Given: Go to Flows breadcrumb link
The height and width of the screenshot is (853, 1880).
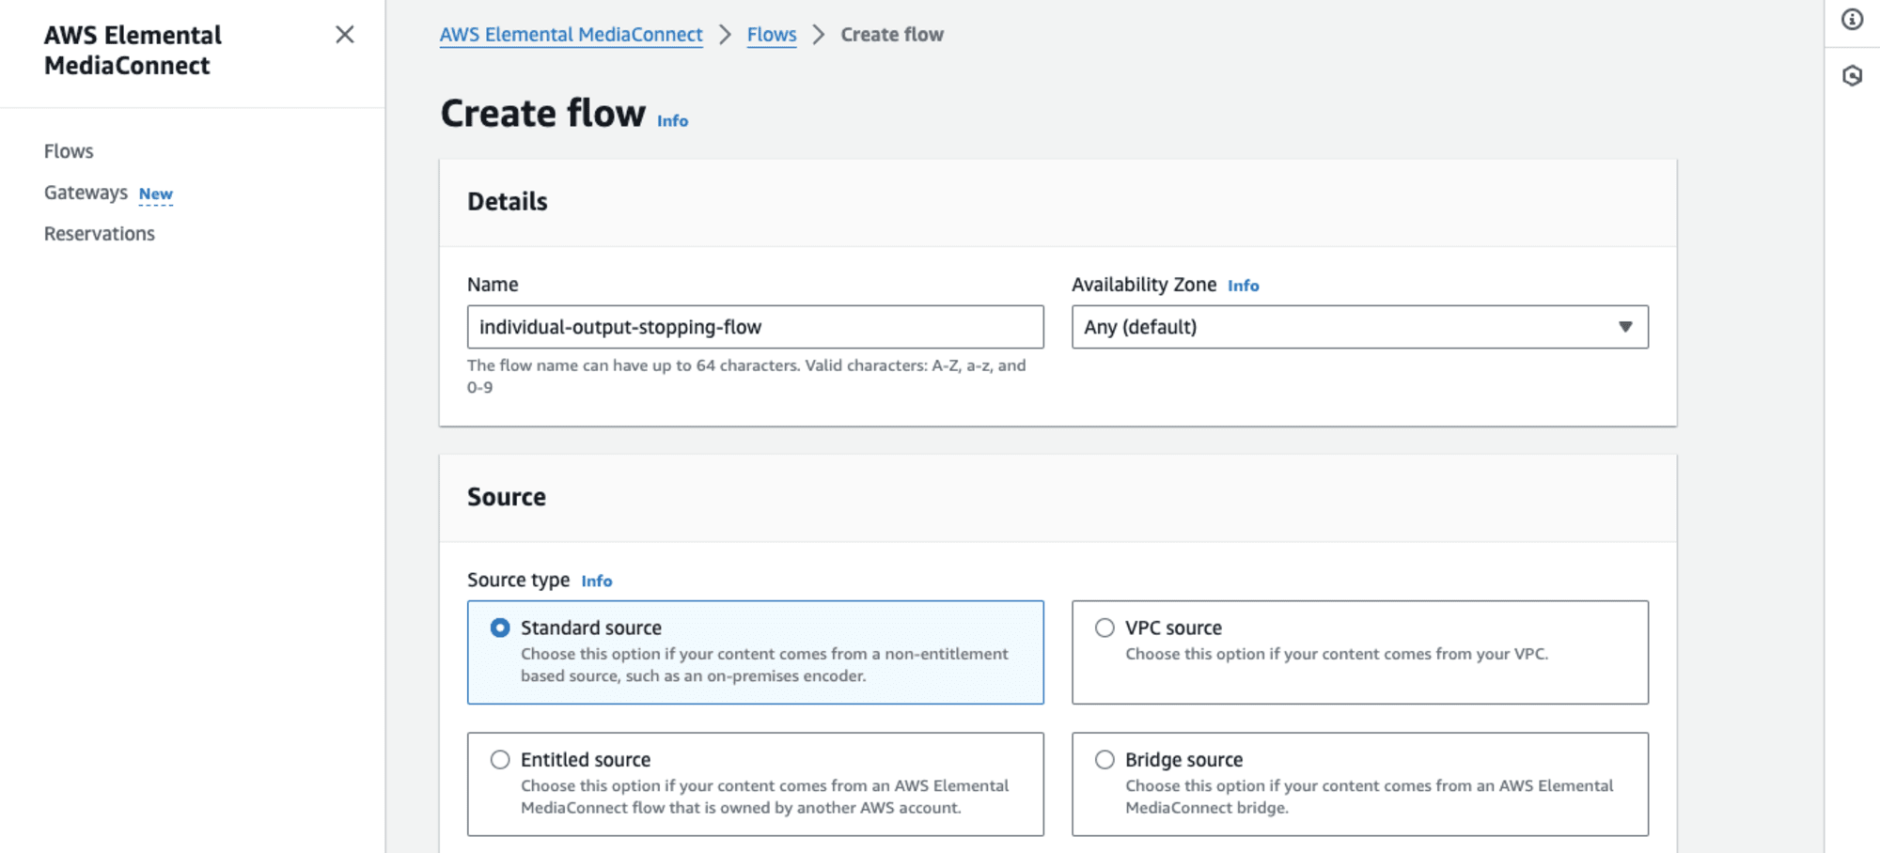Looking at the screenshot, I should pos(772,35).
